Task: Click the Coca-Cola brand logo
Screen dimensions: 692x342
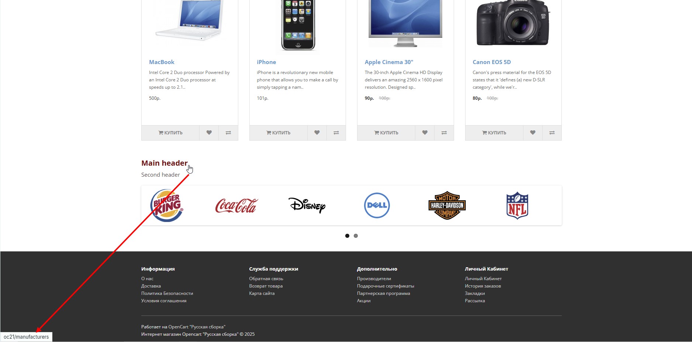Action: coord(237,205)
